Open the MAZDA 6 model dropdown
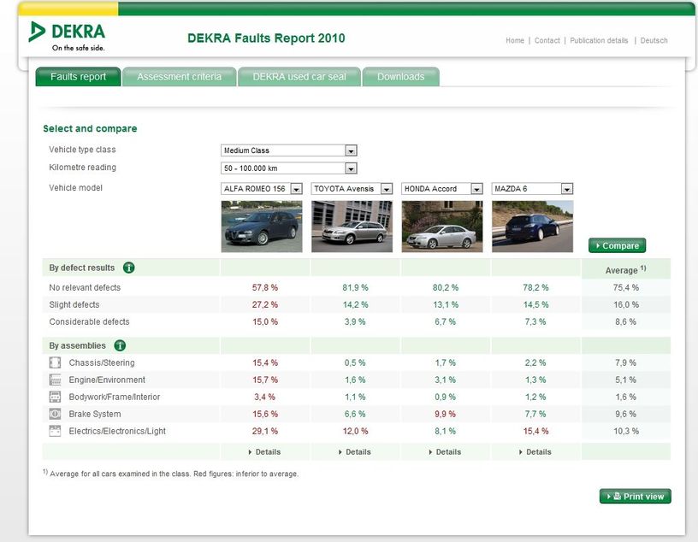Viewport: 698px width, 542px height. coord(532,189)
